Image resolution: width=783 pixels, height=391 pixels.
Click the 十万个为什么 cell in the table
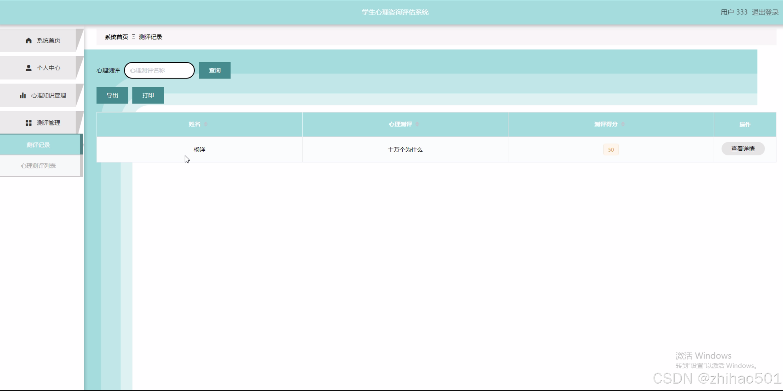pos(405,150)
